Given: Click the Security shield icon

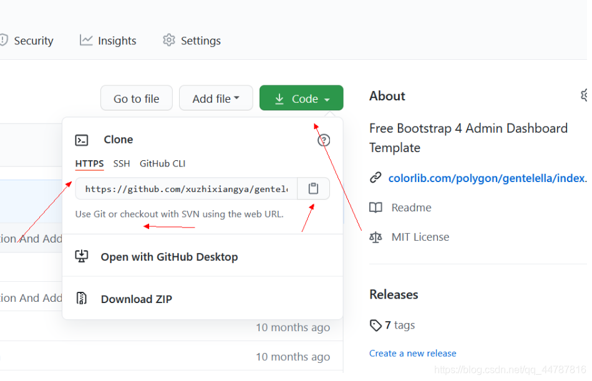Looking at the screenshot, I should [4, 40].
